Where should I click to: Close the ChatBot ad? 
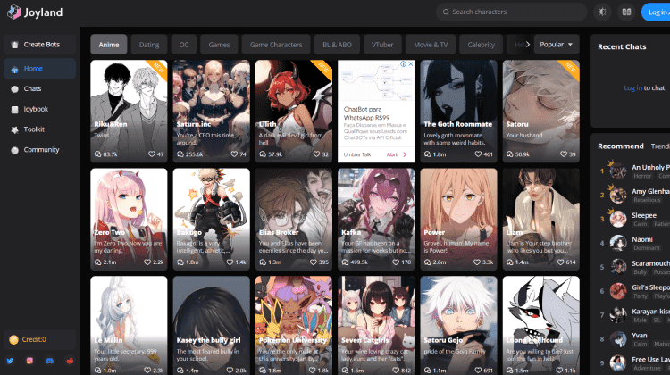(411, 64)
